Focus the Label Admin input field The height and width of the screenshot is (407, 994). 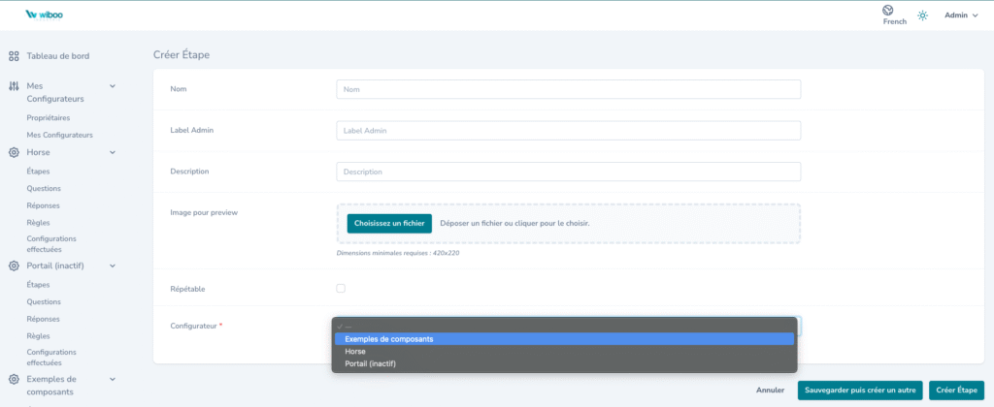[x=568, y=130]
